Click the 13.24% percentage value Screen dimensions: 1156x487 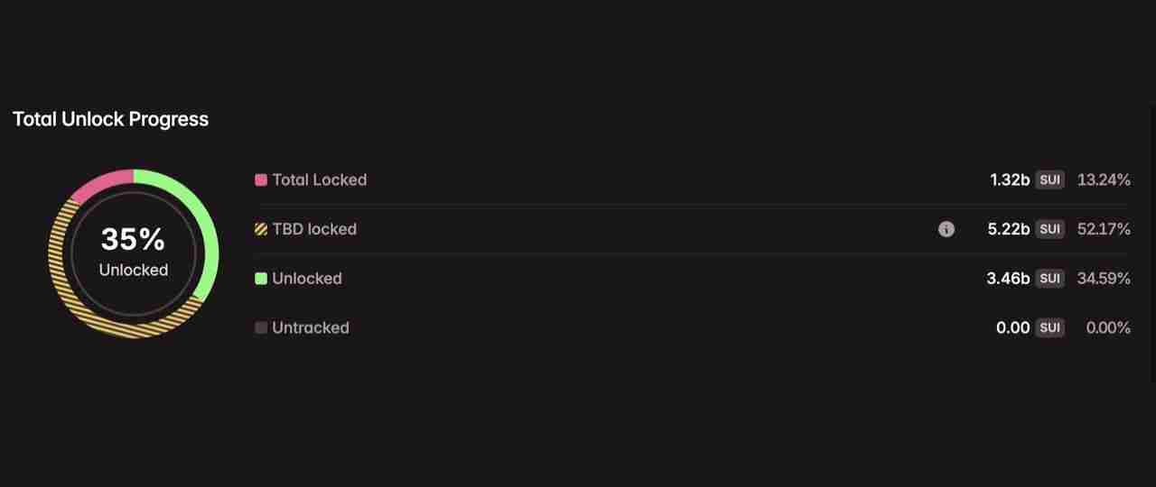coord(1104,179)
